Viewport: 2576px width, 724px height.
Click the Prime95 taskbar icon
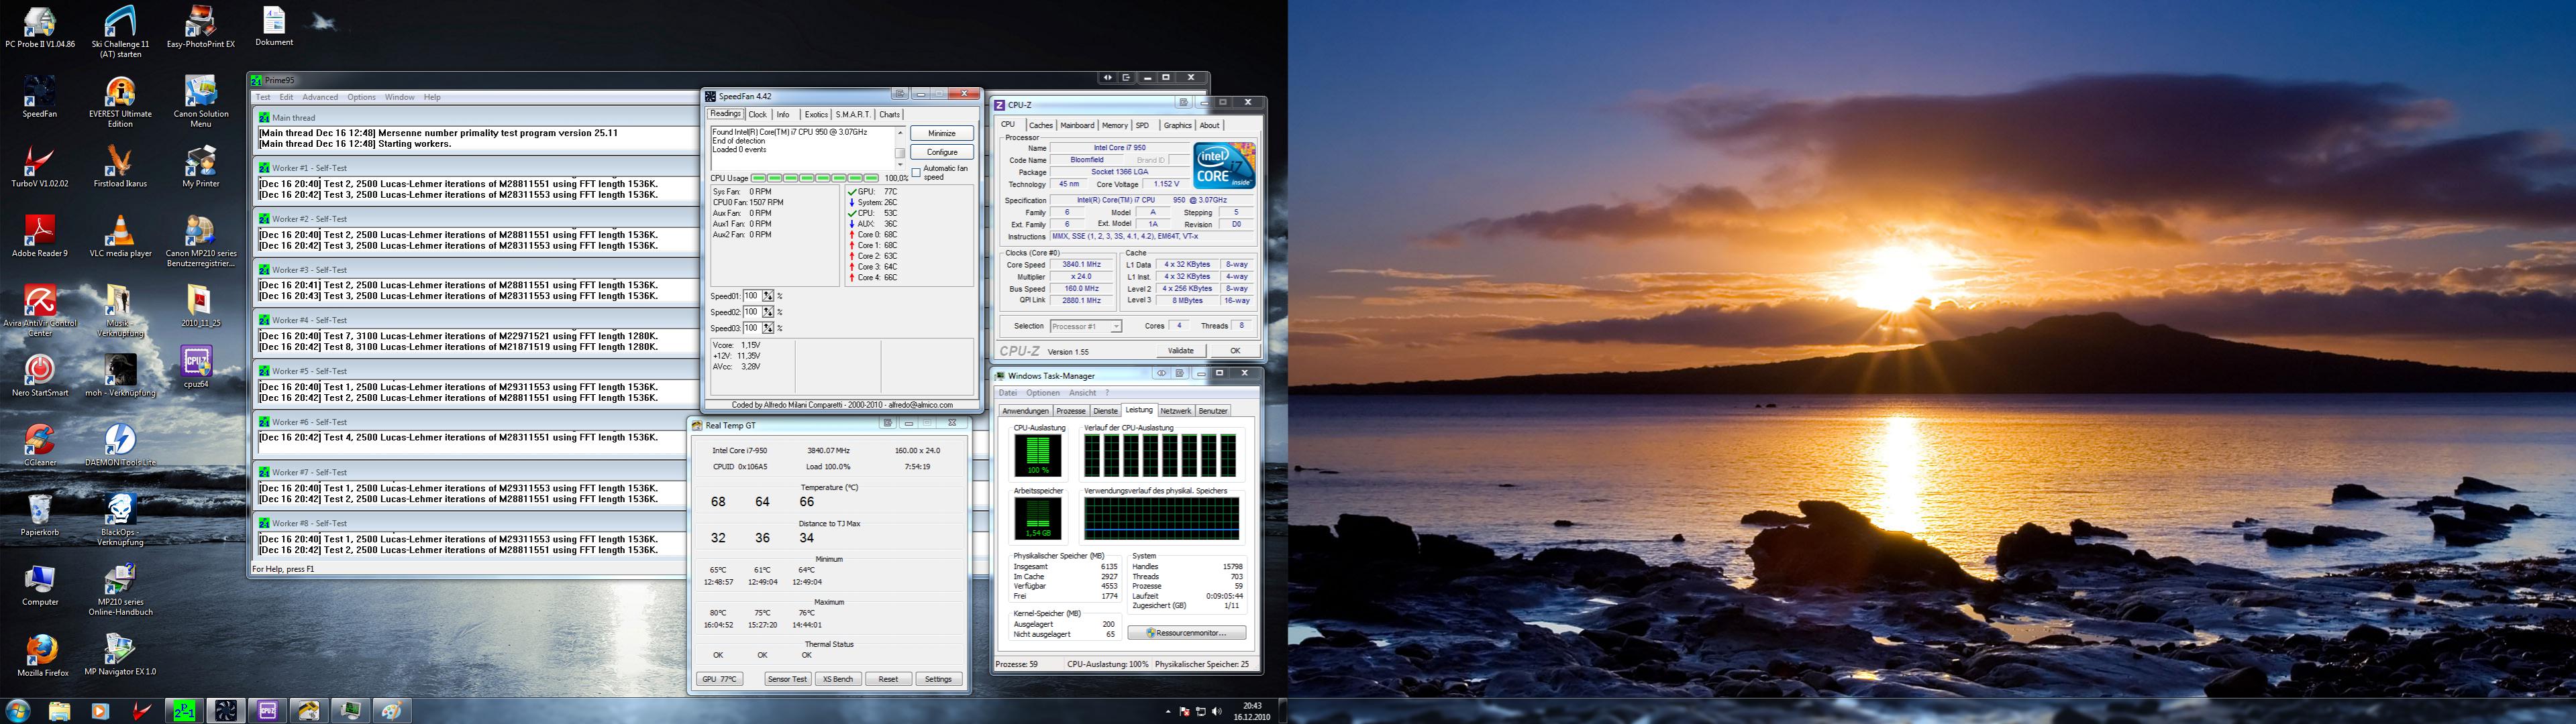[184, 711]
